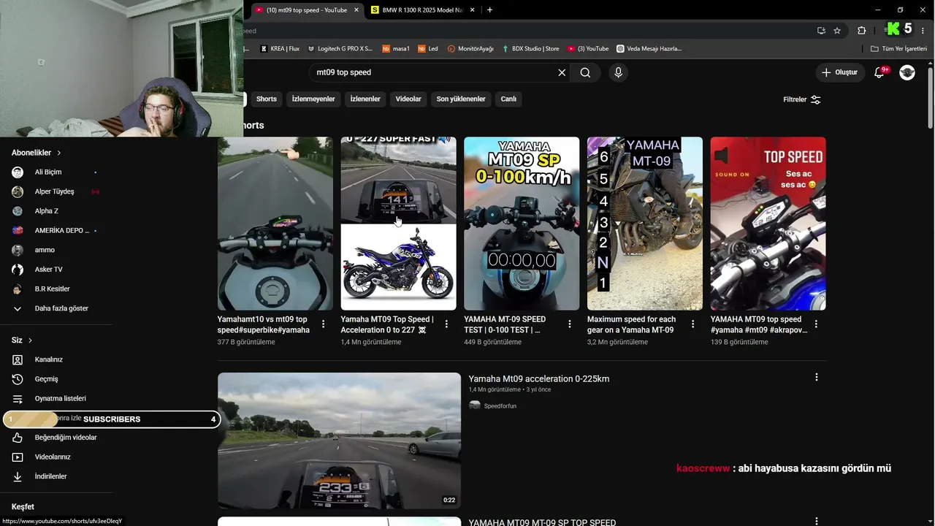
Task: Open Tüm Yer İşaretleri bookmarks folder
Action: (898, 49)
